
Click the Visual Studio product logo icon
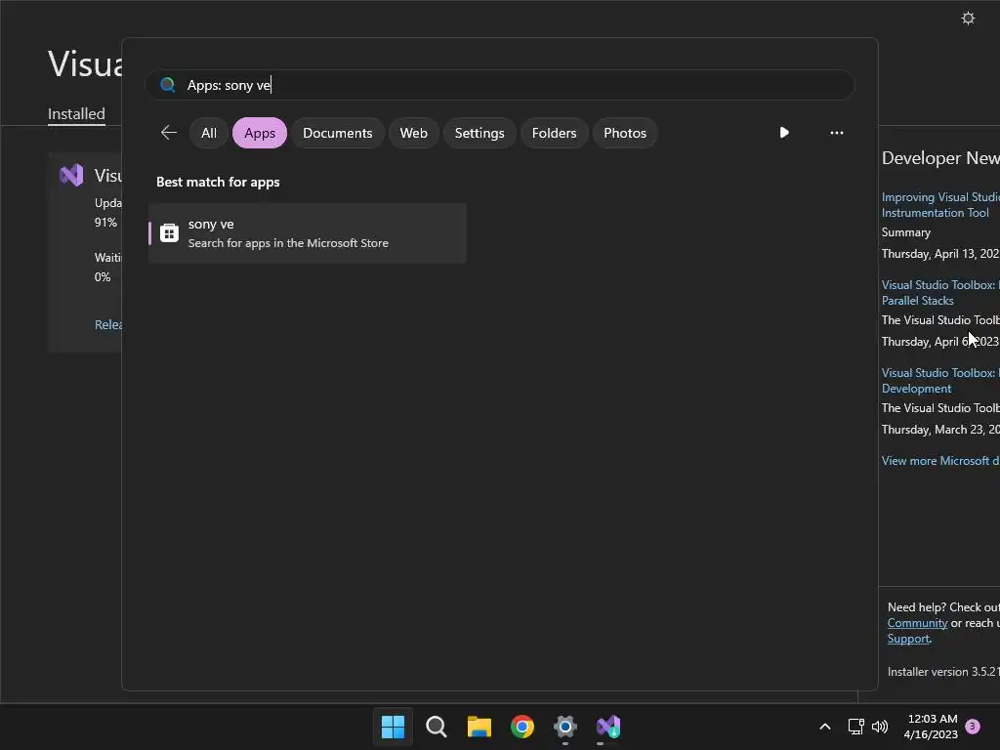click(71, 175)
